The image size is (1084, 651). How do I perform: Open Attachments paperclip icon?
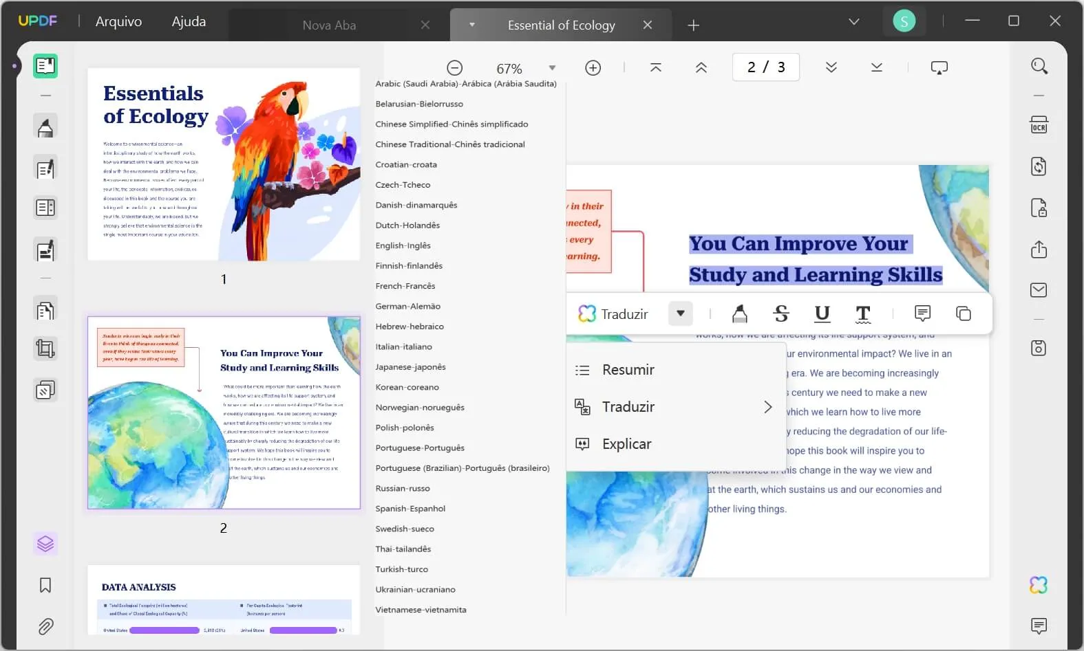click(x=45, y=626)
